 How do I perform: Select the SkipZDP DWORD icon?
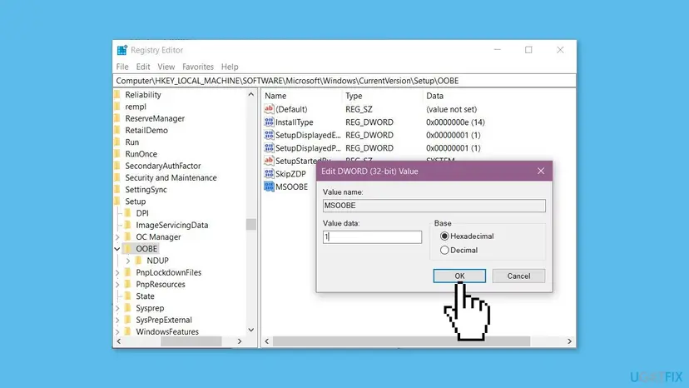point(269,174)
